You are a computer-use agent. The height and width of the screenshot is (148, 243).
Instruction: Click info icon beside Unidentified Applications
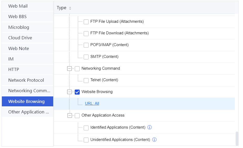[x=154, y=140]
